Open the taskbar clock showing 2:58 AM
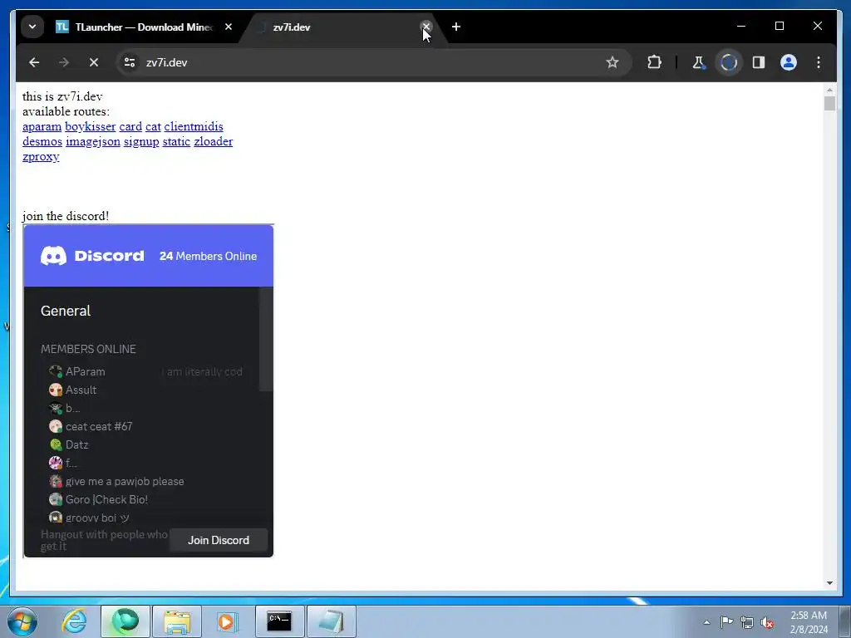Screen dimensions: 851x638 coord(809,622)
